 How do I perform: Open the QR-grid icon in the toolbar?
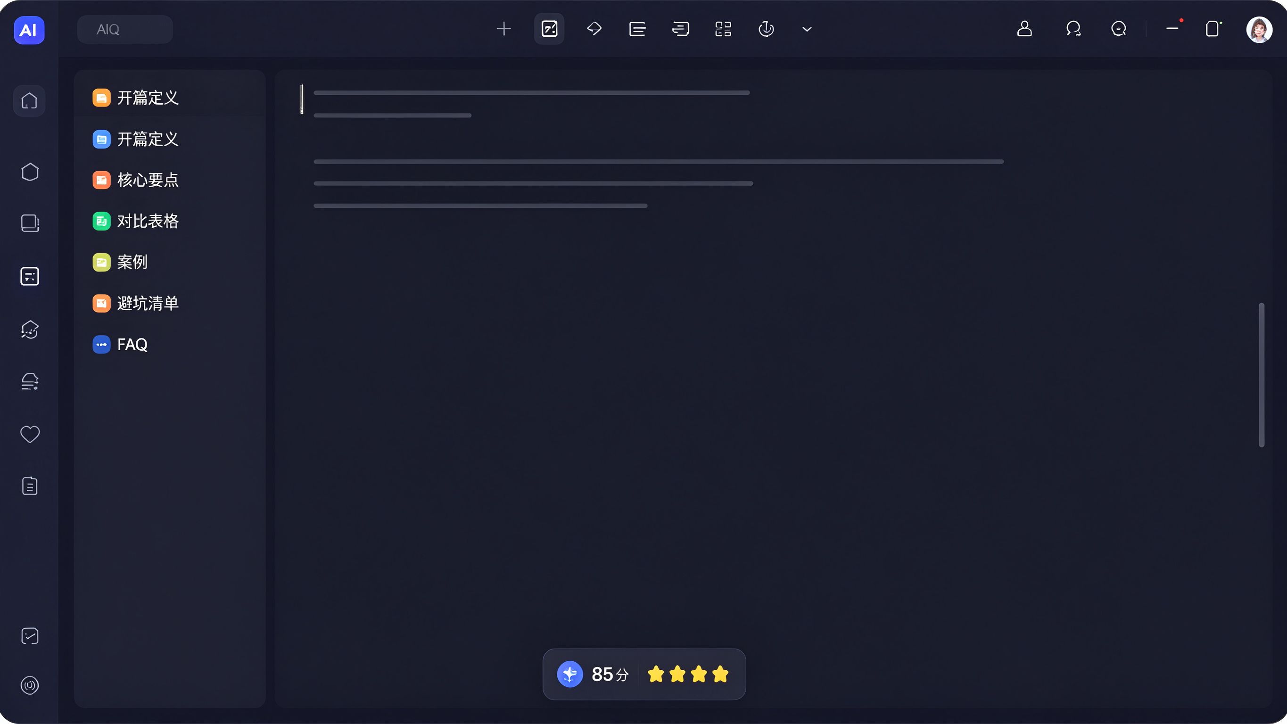(723, 29)
